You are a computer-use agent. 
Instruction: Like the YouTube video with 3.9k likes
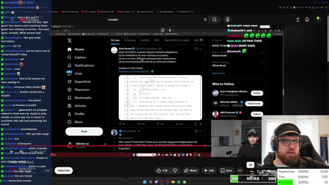(162, 171)
